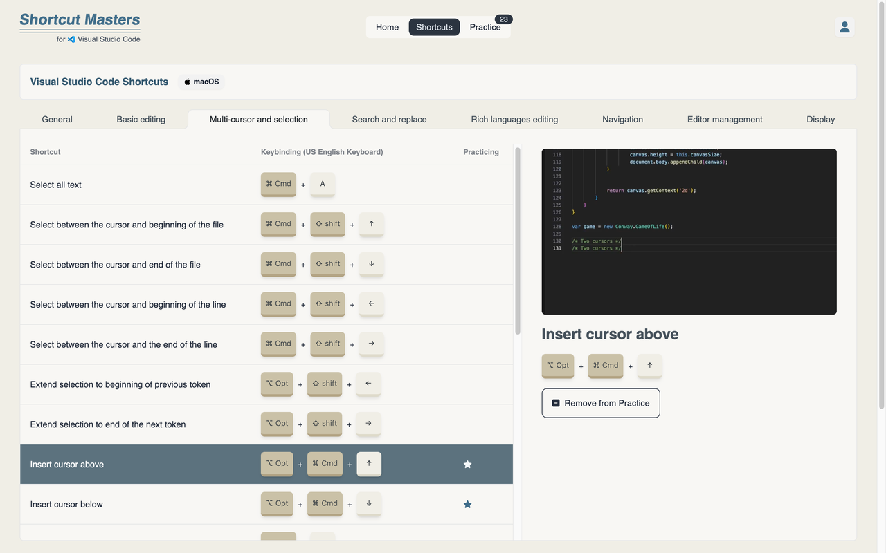Open the Practice page

pos(485,27)
